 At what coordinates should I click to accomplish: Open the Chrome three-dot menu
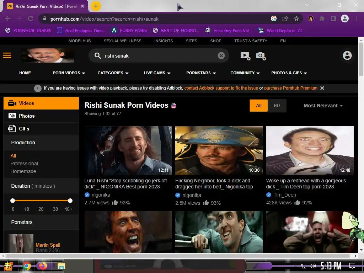(x=356, y=18)
